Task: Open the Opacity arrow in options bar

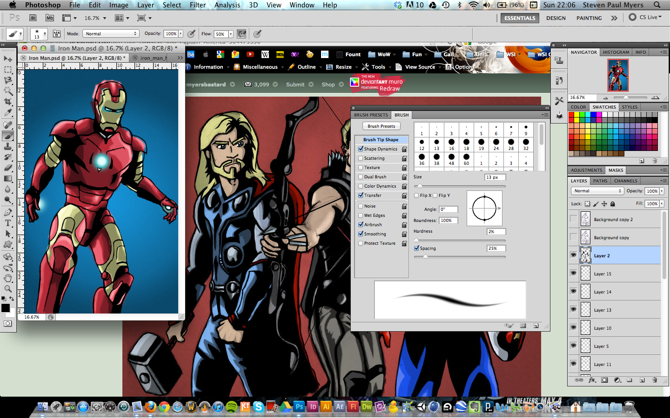Action: pos(181,33)
